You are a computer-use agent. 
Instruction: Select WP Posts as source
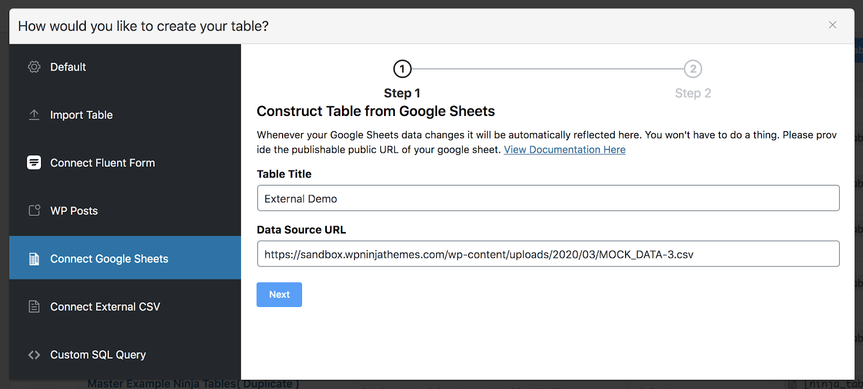125,211
